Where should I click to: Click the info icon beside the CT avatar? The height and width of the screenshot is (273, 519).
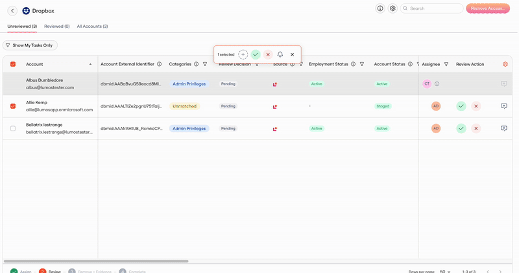tap(437, 84)
